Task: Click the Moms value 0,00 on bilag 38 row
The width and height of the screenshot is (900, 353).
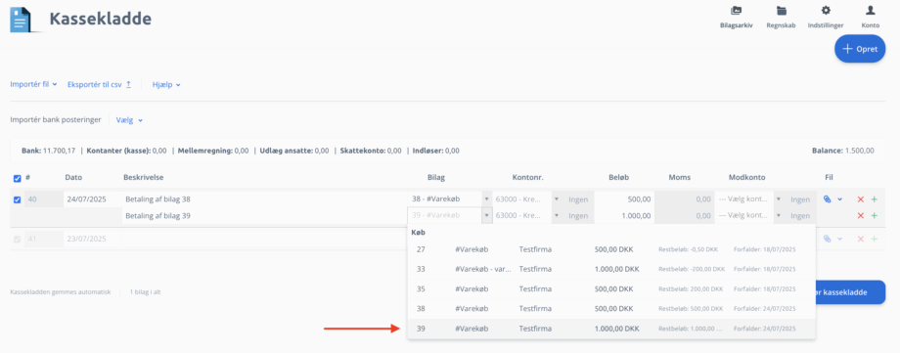Action: 684,199
